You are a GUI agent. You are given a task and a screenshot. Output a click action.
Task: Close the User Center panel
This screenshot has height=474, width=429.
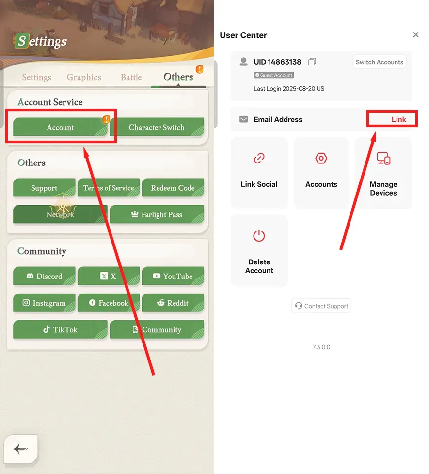[x=416, y=35]
